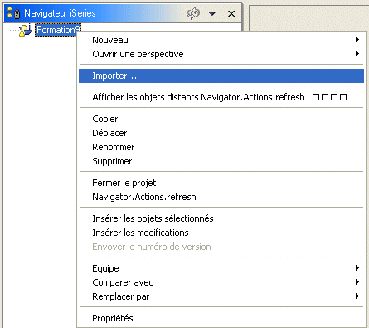Open the Nouveau submenu
369x328 pixels.
coord(221,40)
